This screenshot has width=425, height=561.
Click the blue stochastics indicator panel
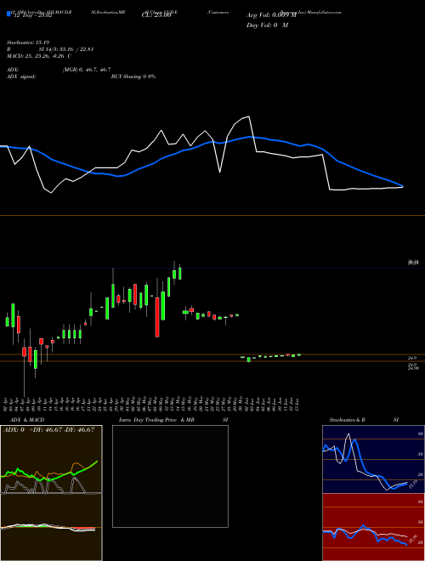click(373, 459)
